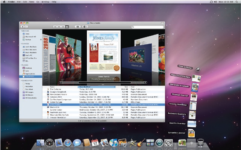Viewport: 241px width, 150px height.
Task: Open the iCal calendar Dock icon
Action: [95, 143]
